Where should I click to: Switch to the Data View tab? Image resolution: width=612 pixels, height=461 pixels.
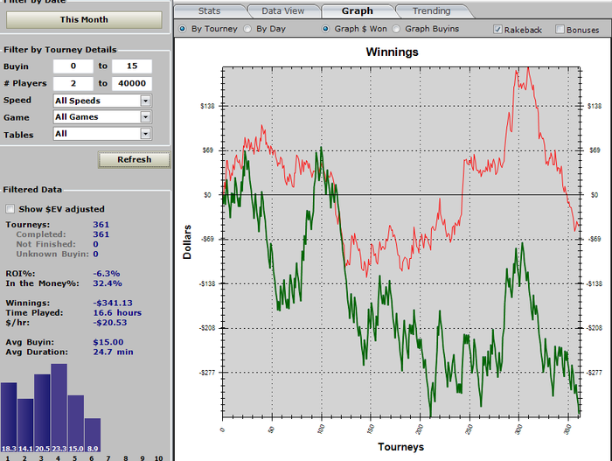(x=283, y=11)
